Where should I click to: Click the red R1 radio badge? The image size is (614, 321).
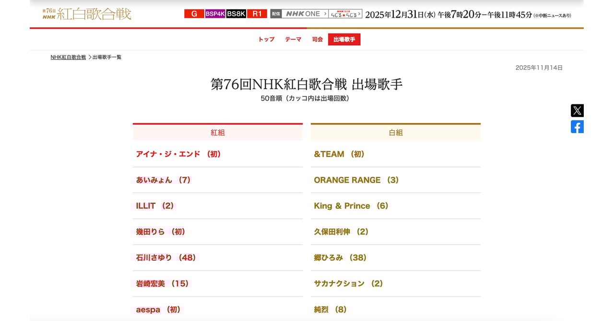point(257,14)
